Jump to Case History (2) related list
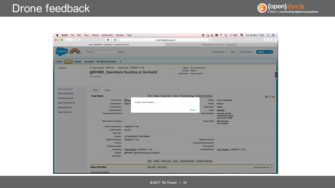This screenshot has height=188, width=335. tap(65, 112)
